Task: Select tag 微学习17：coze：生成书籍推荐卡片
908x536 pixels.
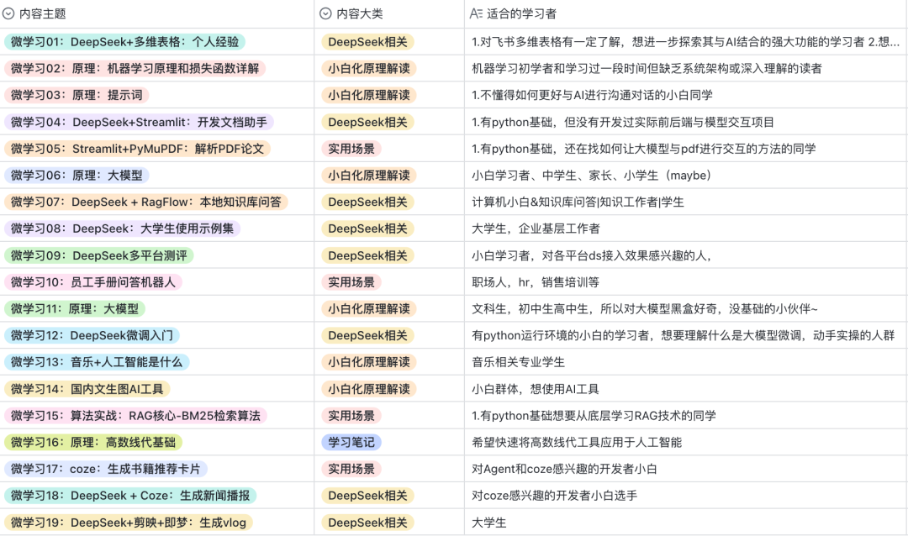Action: (105, 469)
